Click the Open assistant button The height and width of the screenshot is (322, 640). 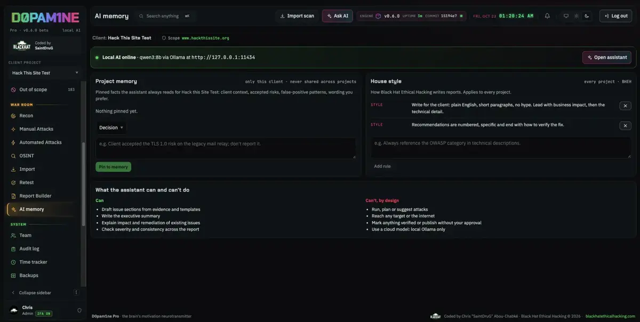607,57
